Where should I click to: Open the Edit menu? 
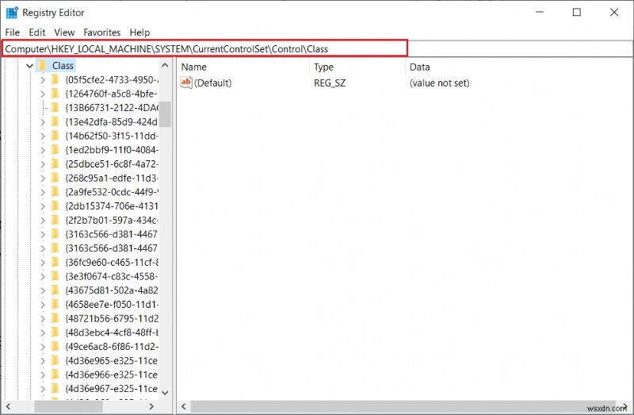(x=36, y=33)
